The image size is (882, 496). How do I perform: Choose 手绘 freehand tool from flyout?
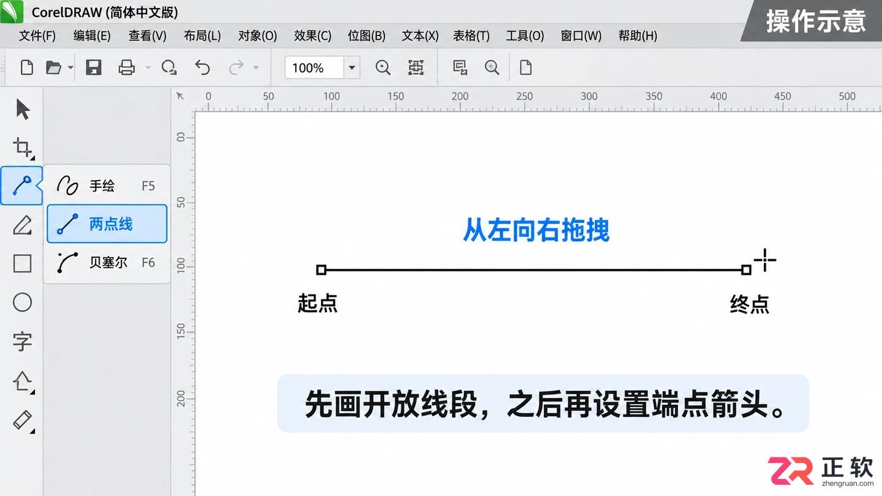(x=107, y=186)
